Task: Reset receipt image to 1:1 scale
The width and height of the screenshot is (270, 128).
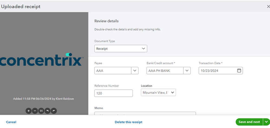Action: click(x=41, y=111)
